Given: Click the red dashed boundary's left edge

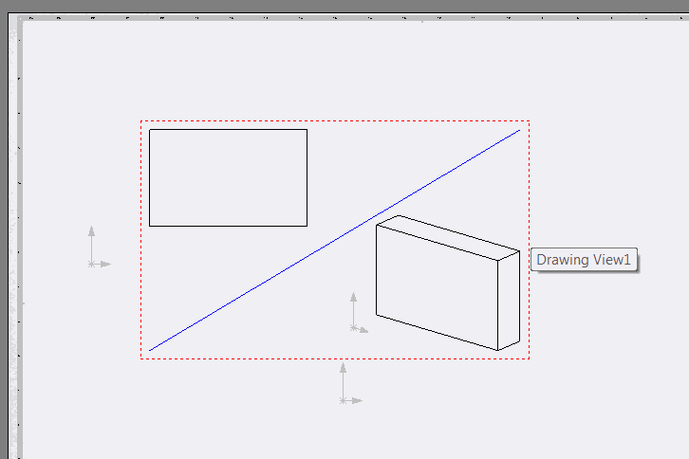Looking at the screenshot, I should (141, 240).
